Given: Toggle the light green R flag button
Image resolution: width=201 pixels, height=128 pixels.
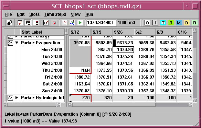Looking at the screenshot, I should (194, 23).
